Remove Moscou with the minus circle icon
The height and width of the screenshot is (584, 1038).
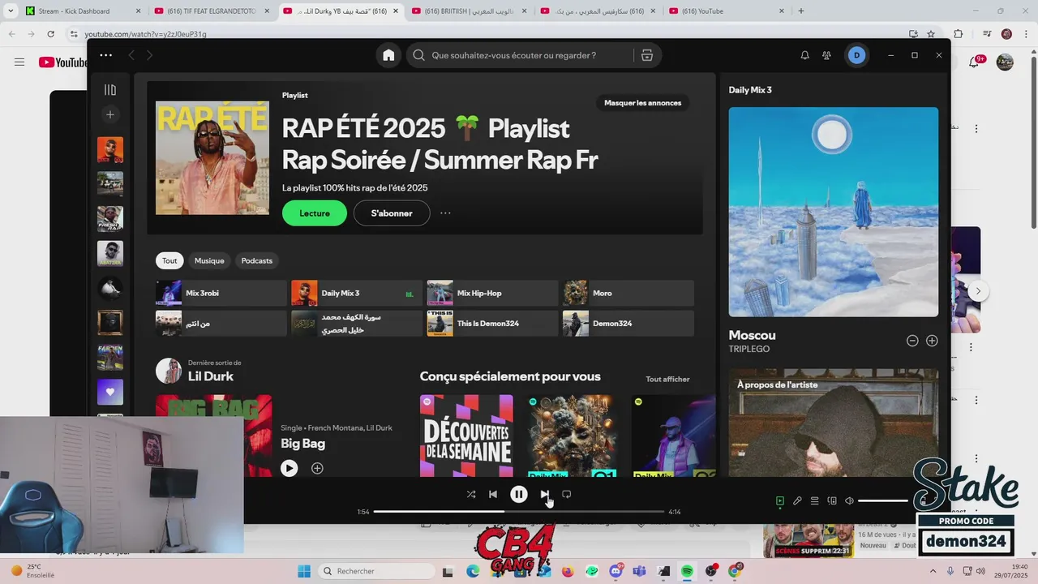pos(912,341)
